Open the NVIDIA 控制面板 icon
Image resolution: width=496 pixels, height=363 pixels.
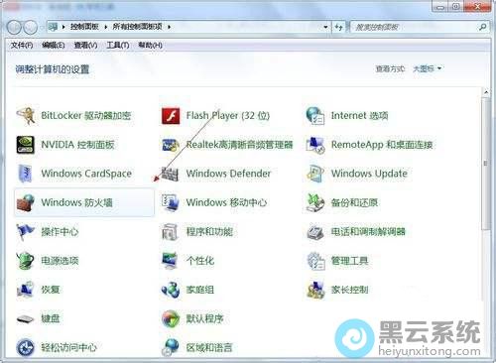26,145
